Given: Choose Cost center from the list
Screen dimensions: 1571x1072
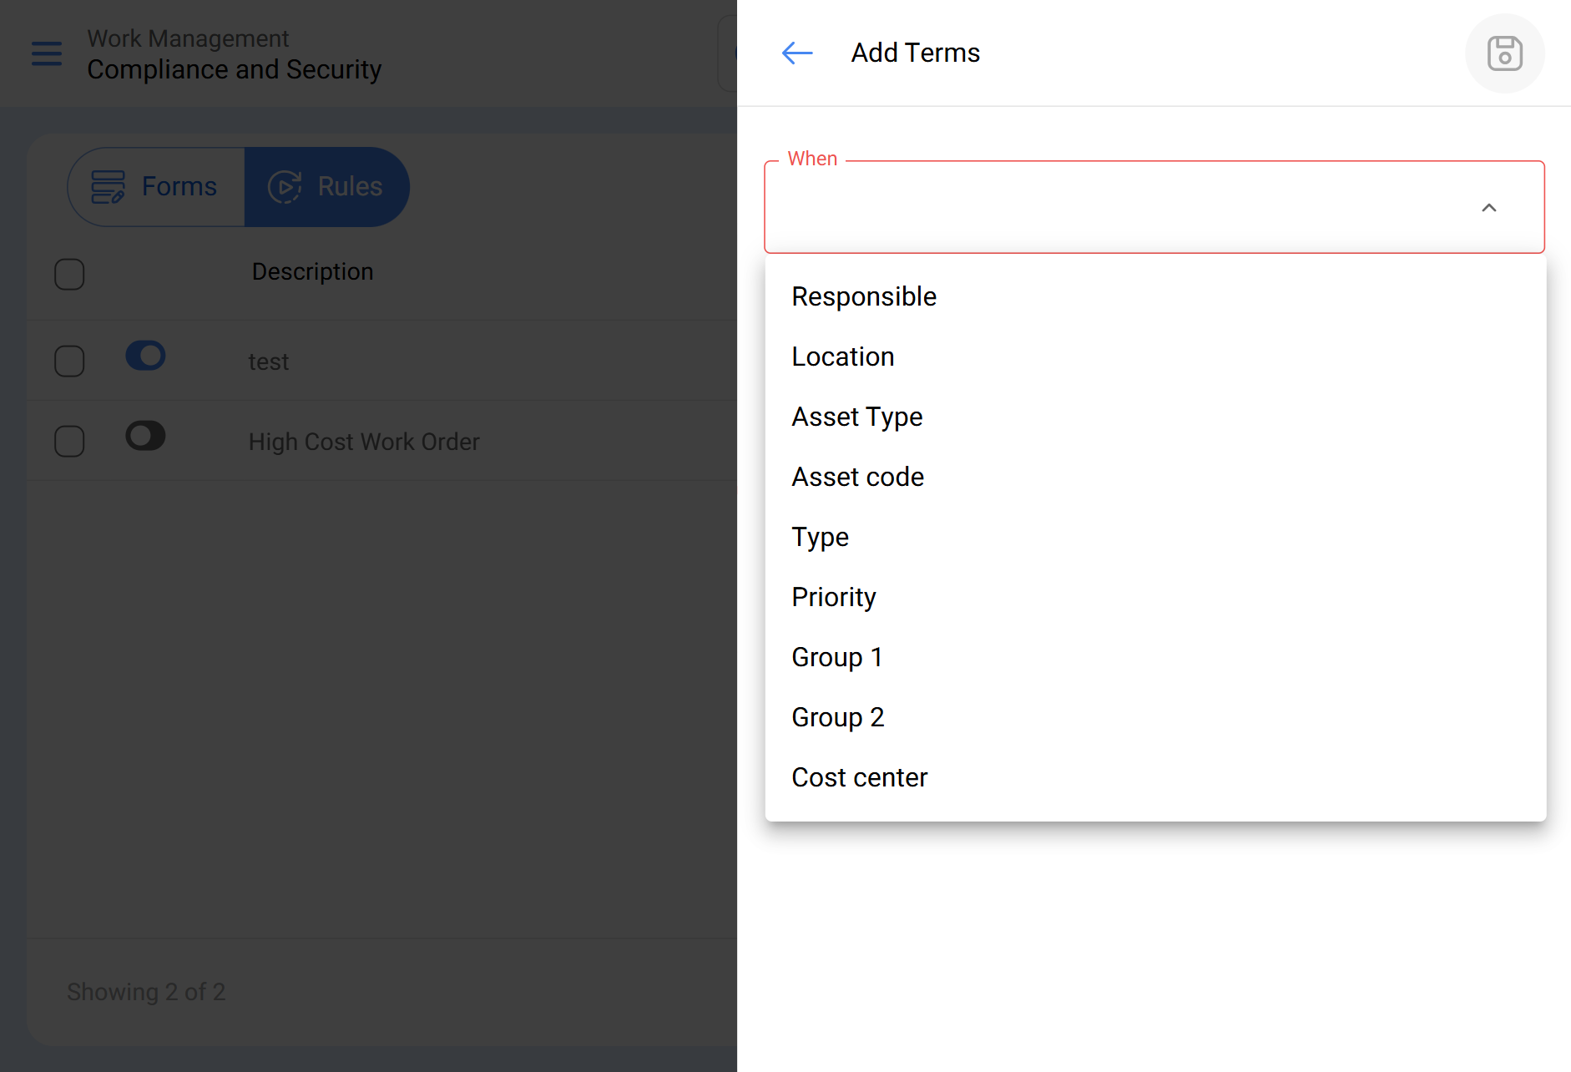Looking at the screenshot, I should [x=859, y=777].
